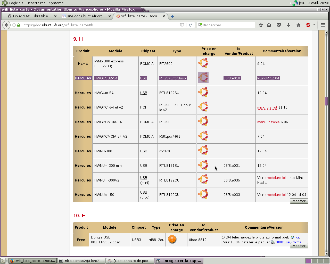Click the Ubuntu icon in the HWGPCMCIA-54 row
The width and height of the screenshot is (330, 264).
pyautogui.click(x=203, y=121)
